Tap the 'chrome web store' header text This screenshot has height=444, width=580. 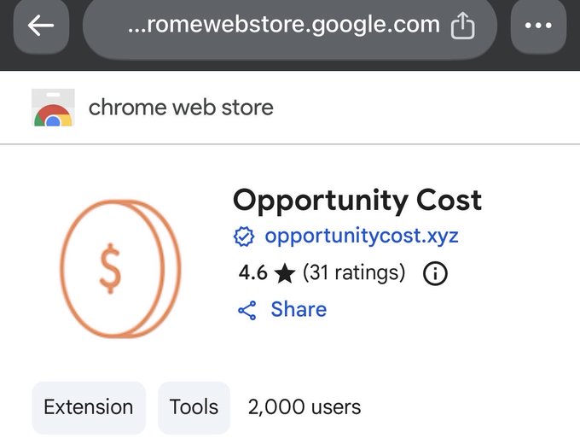pyautogui.click(x=181, y=108)
